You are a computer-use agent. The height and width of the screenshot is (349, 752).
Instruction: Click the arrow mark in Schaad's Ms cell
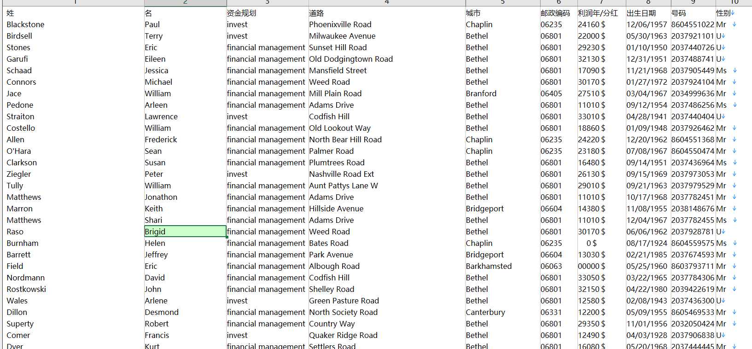point(735,70)
